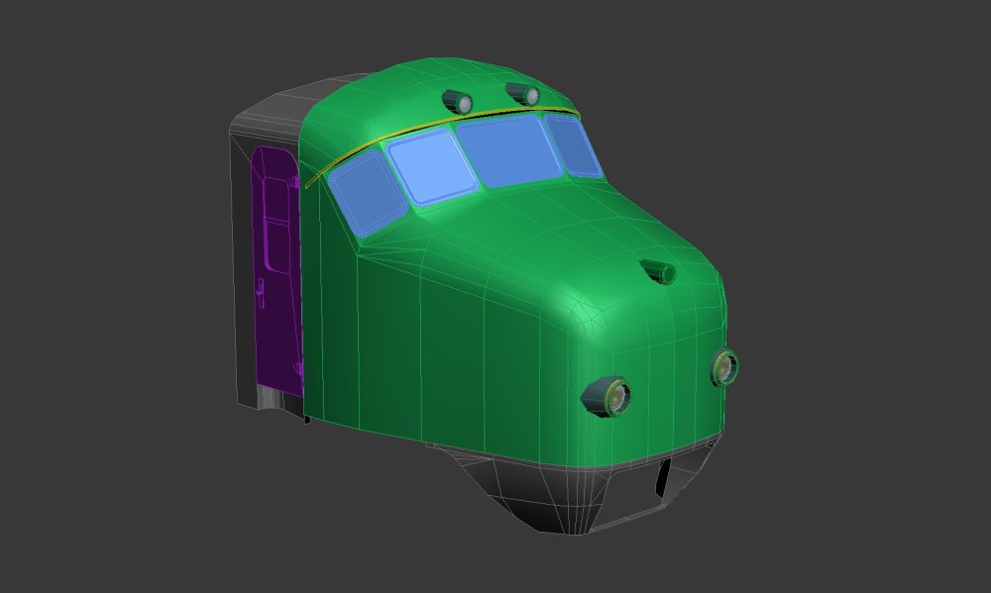Screen dimensions: 991x593
Task: Select the rightmost narrow windshield pane
Action: pos(574,147)
